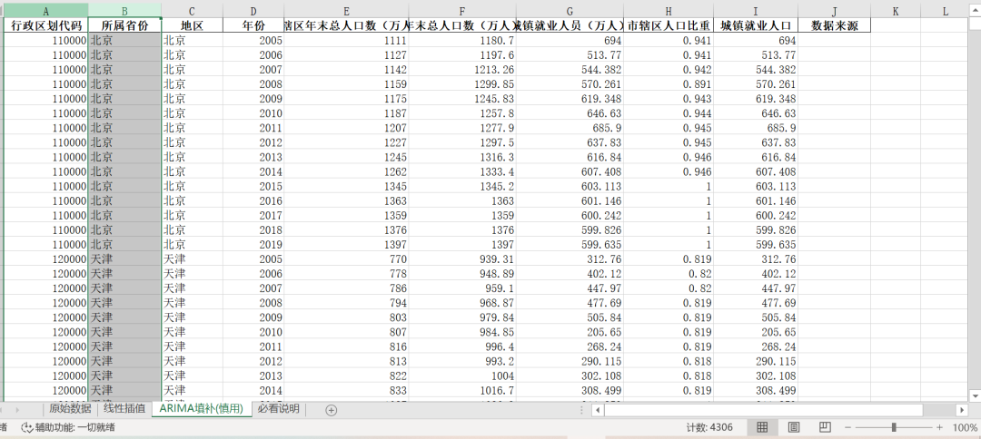Click column G cell 205.65
Viewport: 981px width, 439px height.
click(570, 332)
